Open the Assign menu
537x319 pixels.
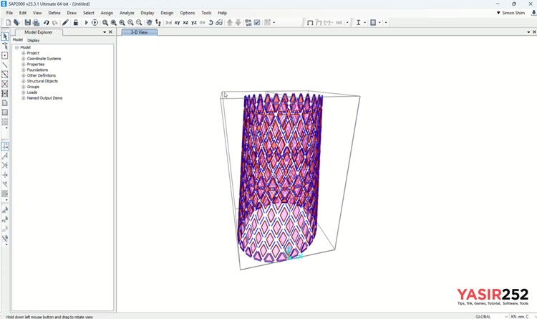(x=107, y=13)
